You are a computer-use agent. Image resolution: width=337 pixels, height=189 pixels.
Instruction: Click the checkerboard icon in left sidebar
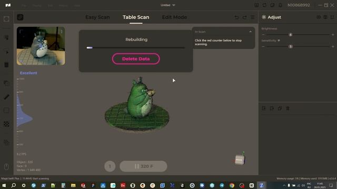6,124
